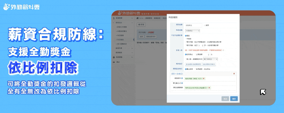
Task: Open 員工薪資設定 in the sidebar
Action: click(123, 44)
